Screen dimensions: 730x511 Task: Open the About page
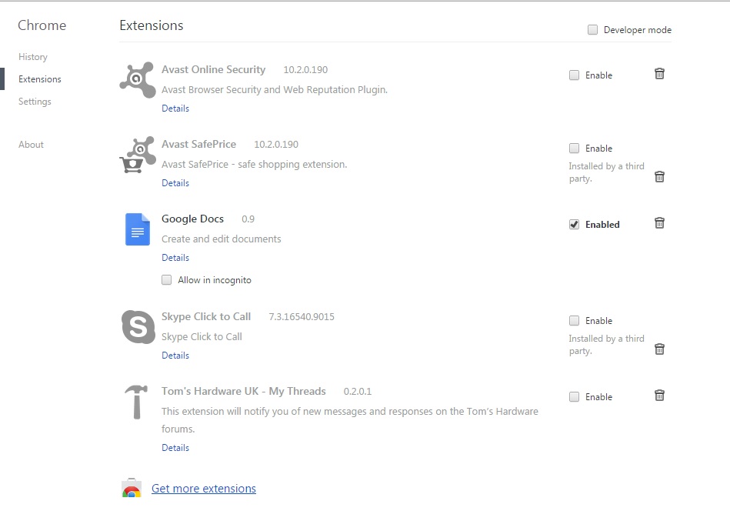32,145
